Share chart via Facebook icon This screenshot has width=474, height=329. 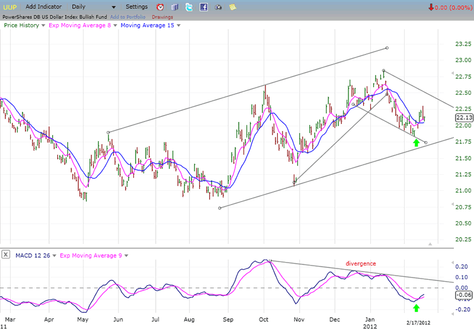pos(203,7)
